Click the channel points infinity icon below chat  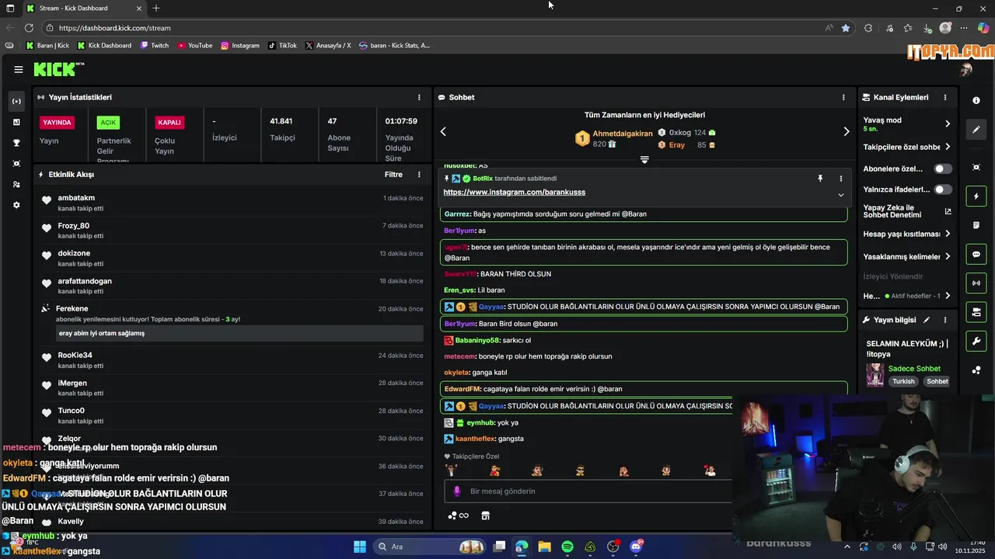point(459,516)
